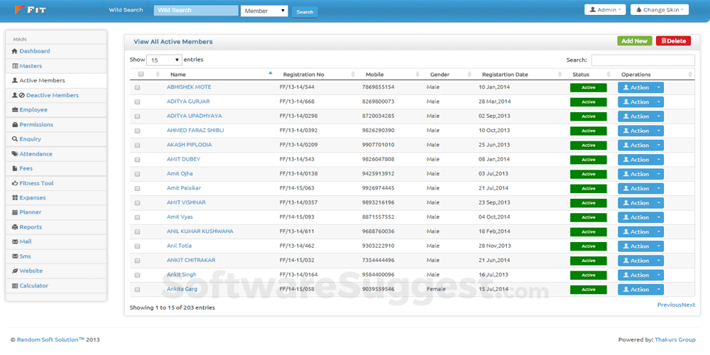710x355 pixels.
Task: Click the Reports printer icon
Action: tap(14, 227)
